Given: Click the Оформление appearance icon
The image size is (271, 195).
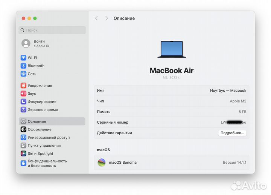Looking at the screenshot, I should [x=23, y=129].
